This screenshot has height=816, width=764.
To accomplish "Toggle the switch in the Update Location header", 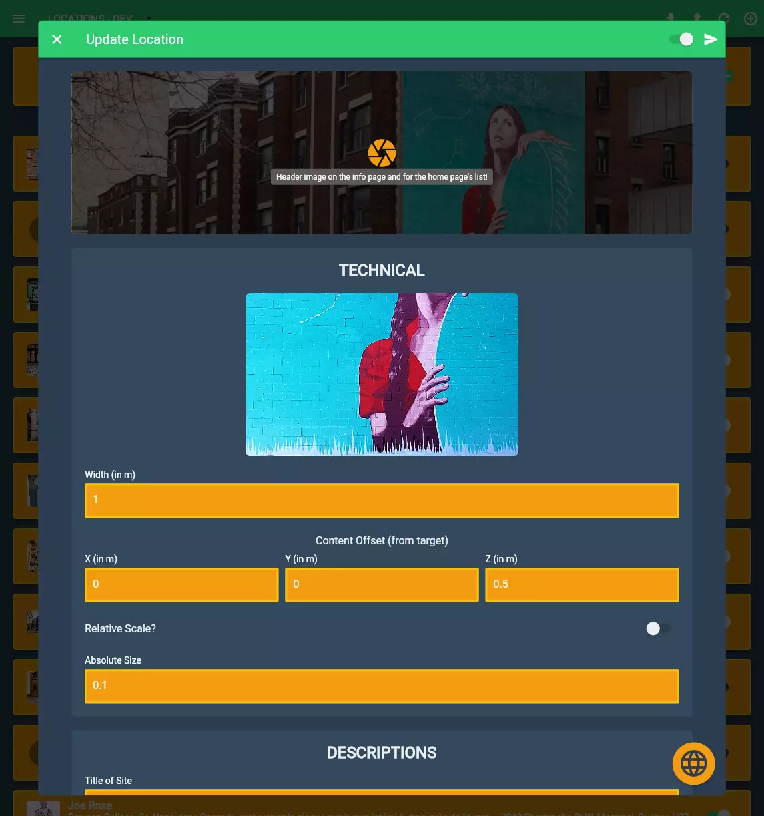I will [x=681, y=39].
